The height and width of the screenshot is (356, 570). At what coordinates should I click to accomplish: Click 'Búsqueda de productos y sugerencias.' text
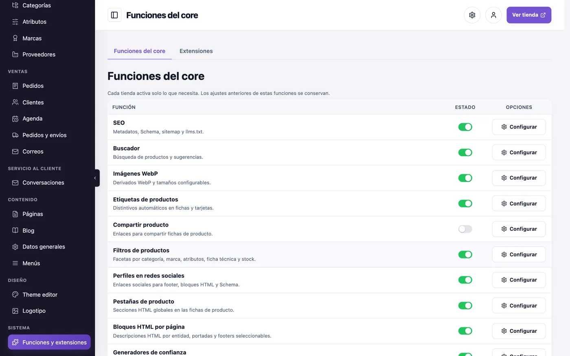pyautogui.click(x=158, y=157)
